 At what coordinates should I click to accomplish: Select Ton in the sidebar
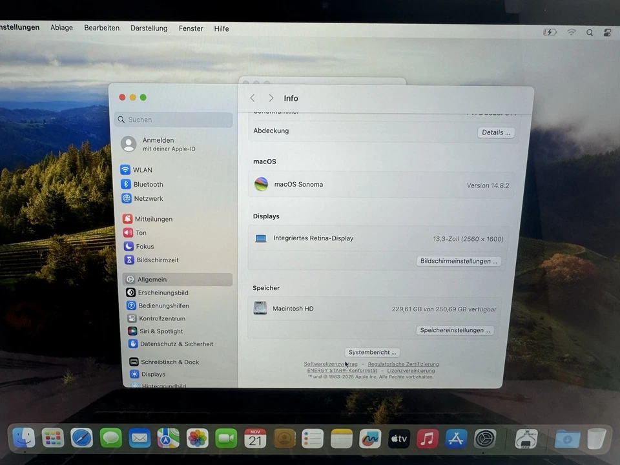pyautogui.click(x=135, y=233)
